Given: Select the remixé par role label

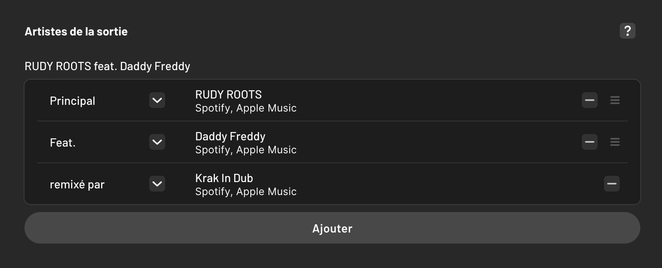Looking at the screenshot, I should tap(77, 184).
